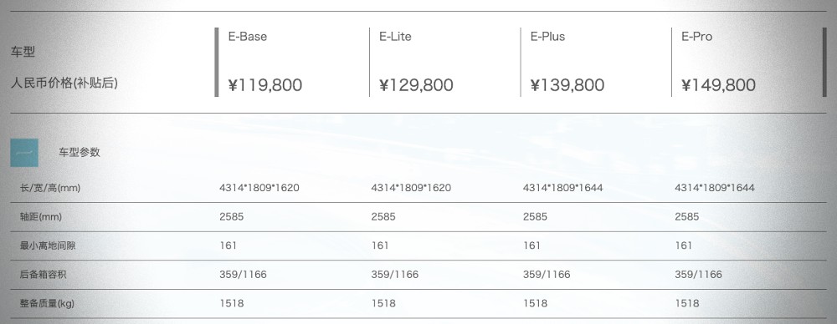
Task: Click E-Plus dimensions 4314*1809*1644
Action: pyautogui.click(x=562, y=188)
